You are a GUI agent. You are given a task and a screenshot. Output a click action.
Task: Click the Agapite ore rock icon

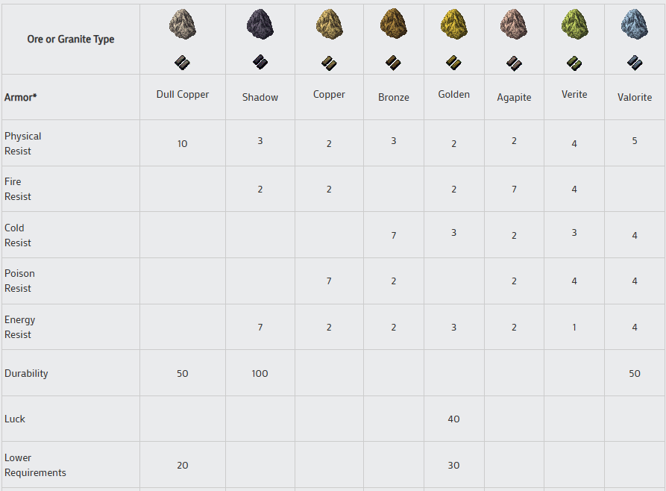514,24
